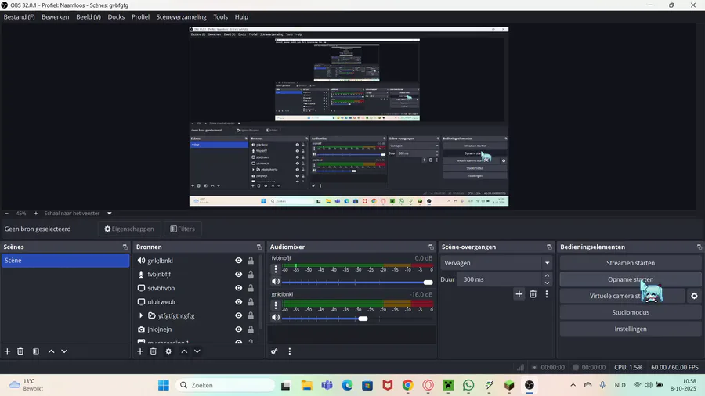Open Instellingen from the controls panel
The image size is (705, 396).
click(631, 329)
